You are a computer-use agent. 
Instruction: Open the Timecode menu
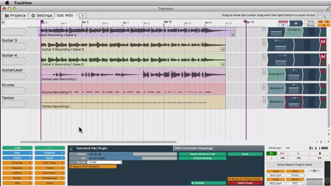[17, 163]
